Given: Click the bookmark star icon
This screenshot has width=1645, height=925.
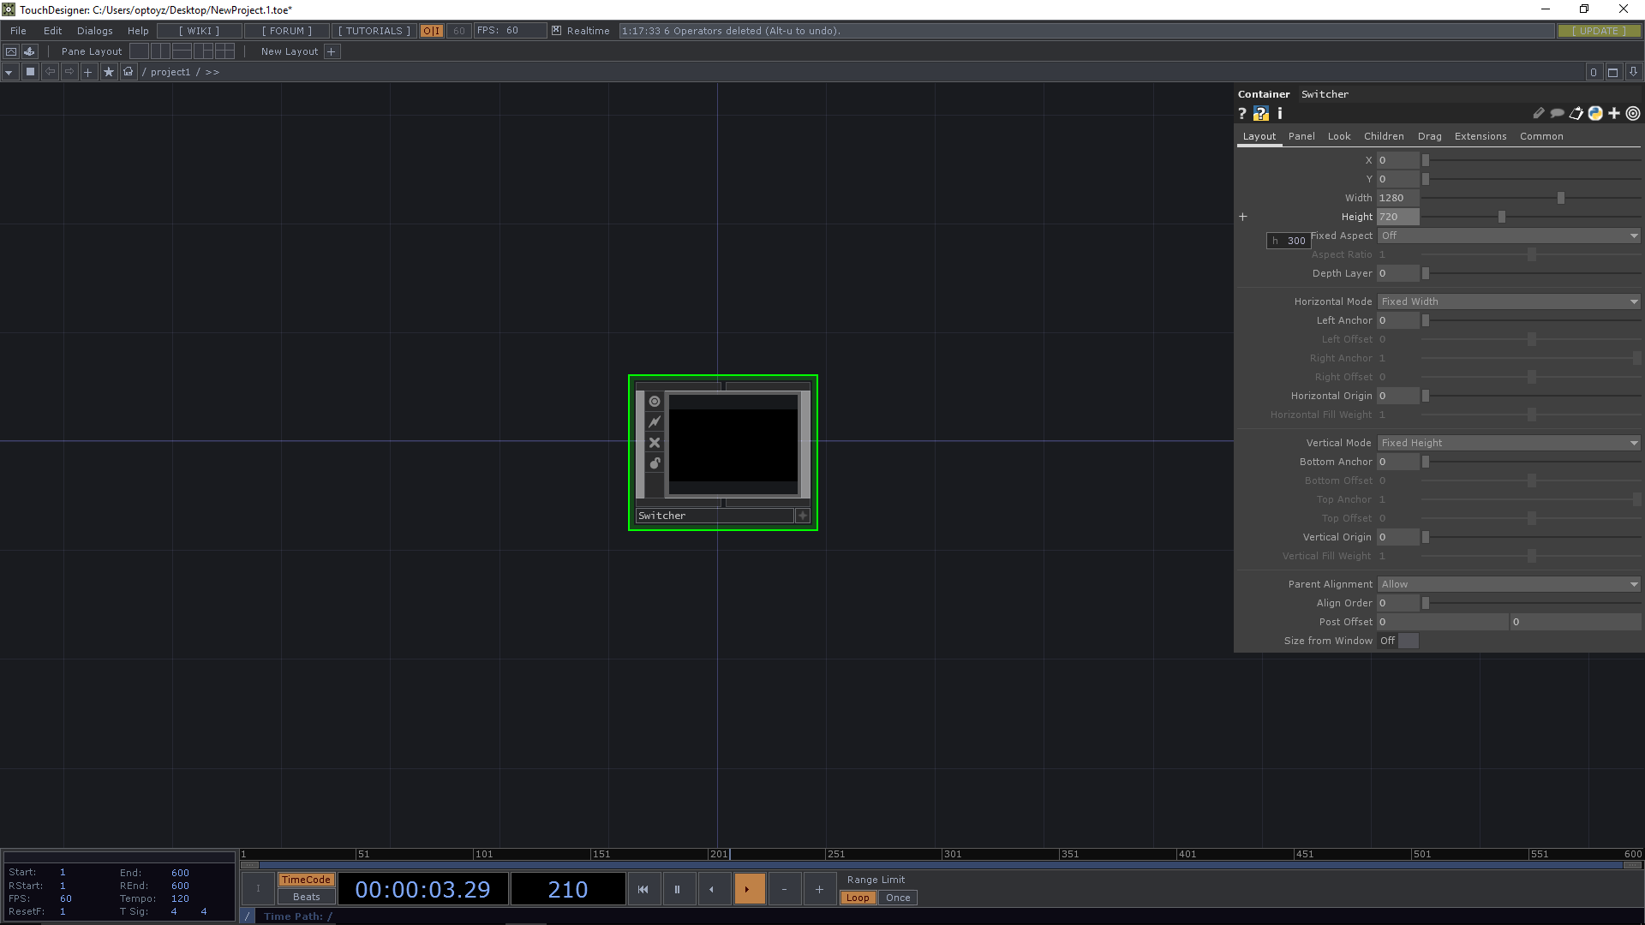Looking at the screenshot, I should point(108,72).
